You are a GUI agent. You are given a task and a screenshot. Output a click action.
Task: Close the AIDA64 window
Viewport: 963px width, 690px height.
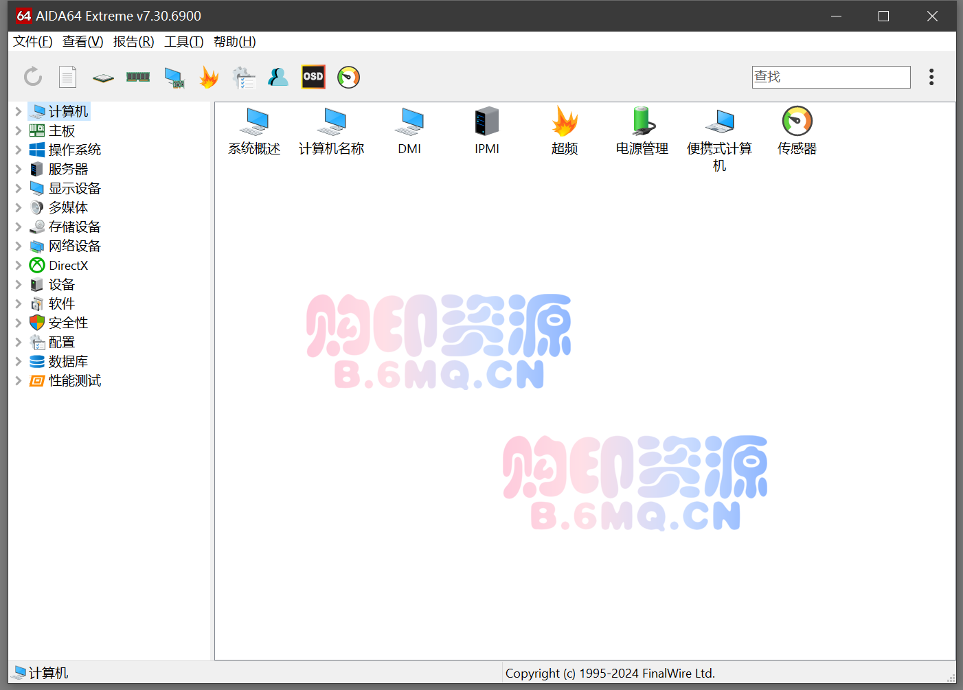pyautogui.click(x=932, y=16)
